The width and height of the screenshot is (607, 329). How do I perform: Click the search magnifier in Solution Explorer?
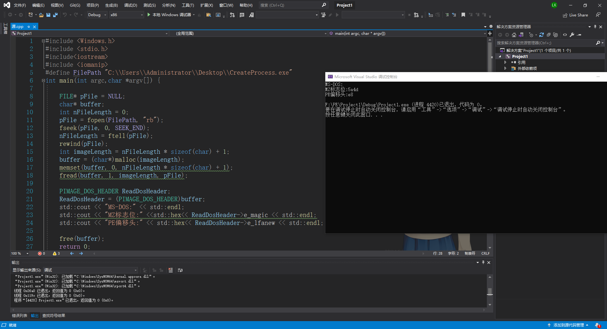click(598, 43)
